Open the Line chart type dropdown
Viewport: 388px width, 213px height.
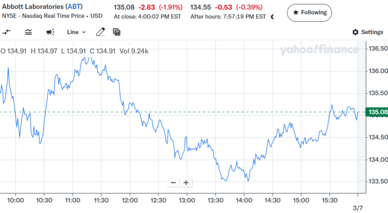[76, 32]
